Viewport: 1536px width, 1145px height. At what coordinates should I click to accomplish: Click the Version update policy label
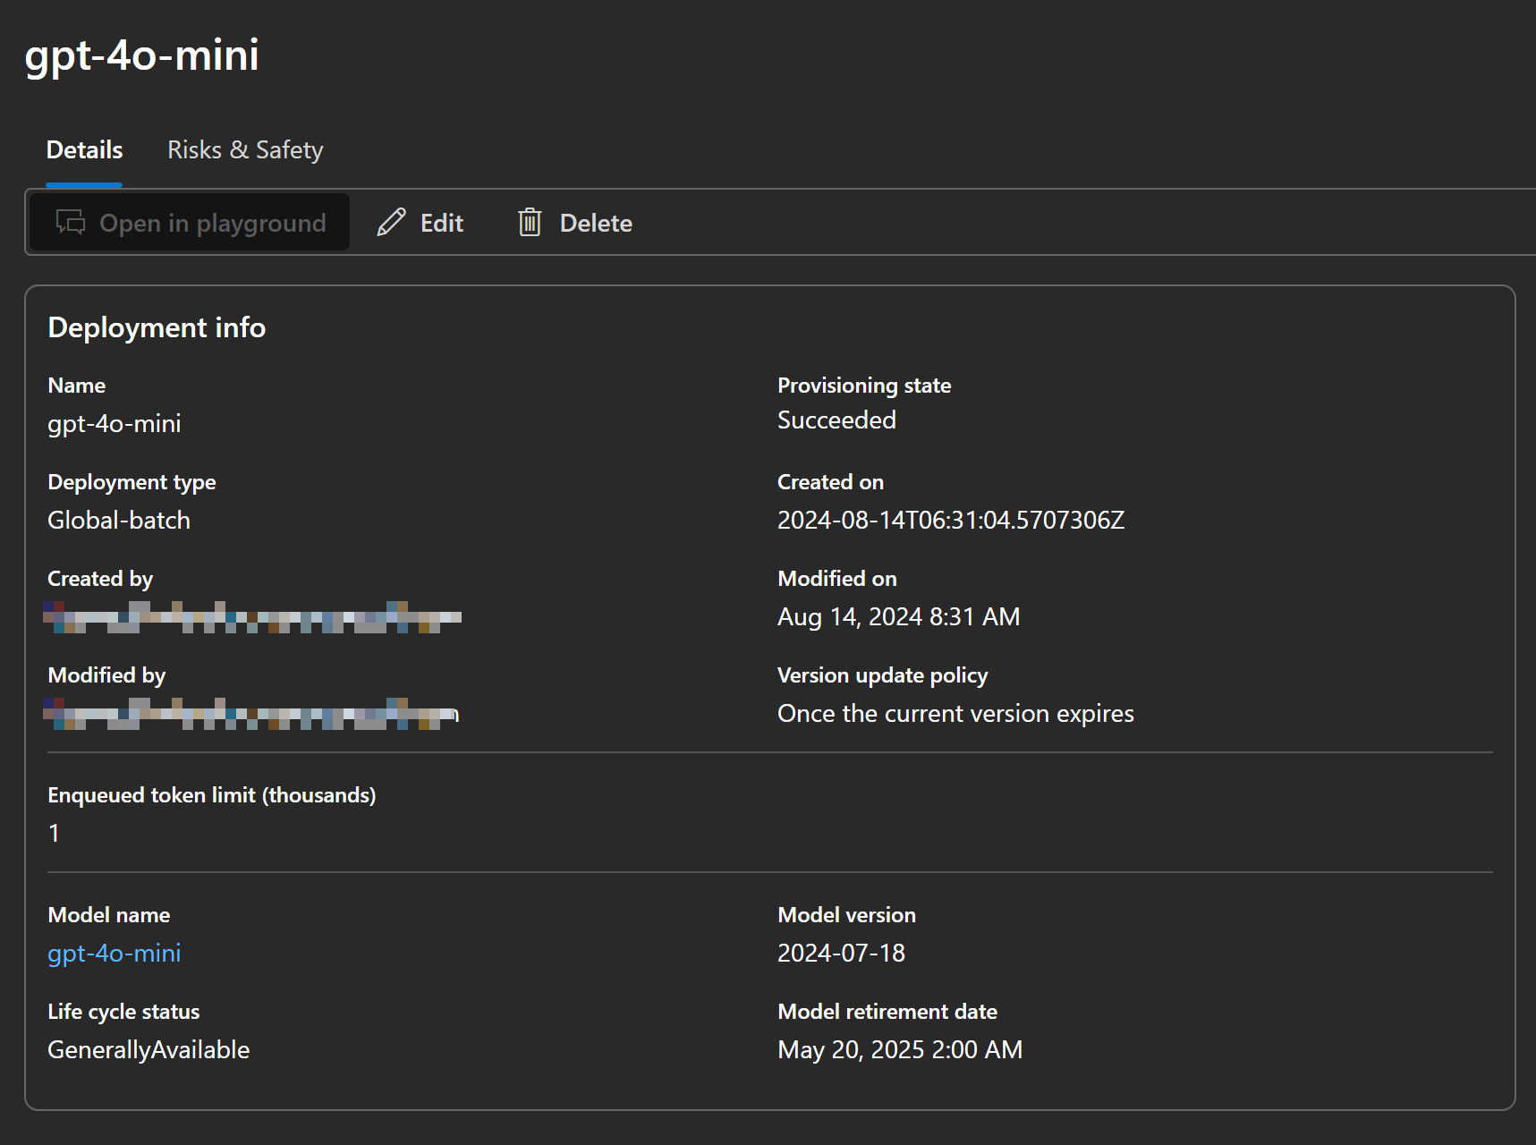point(883,675)
